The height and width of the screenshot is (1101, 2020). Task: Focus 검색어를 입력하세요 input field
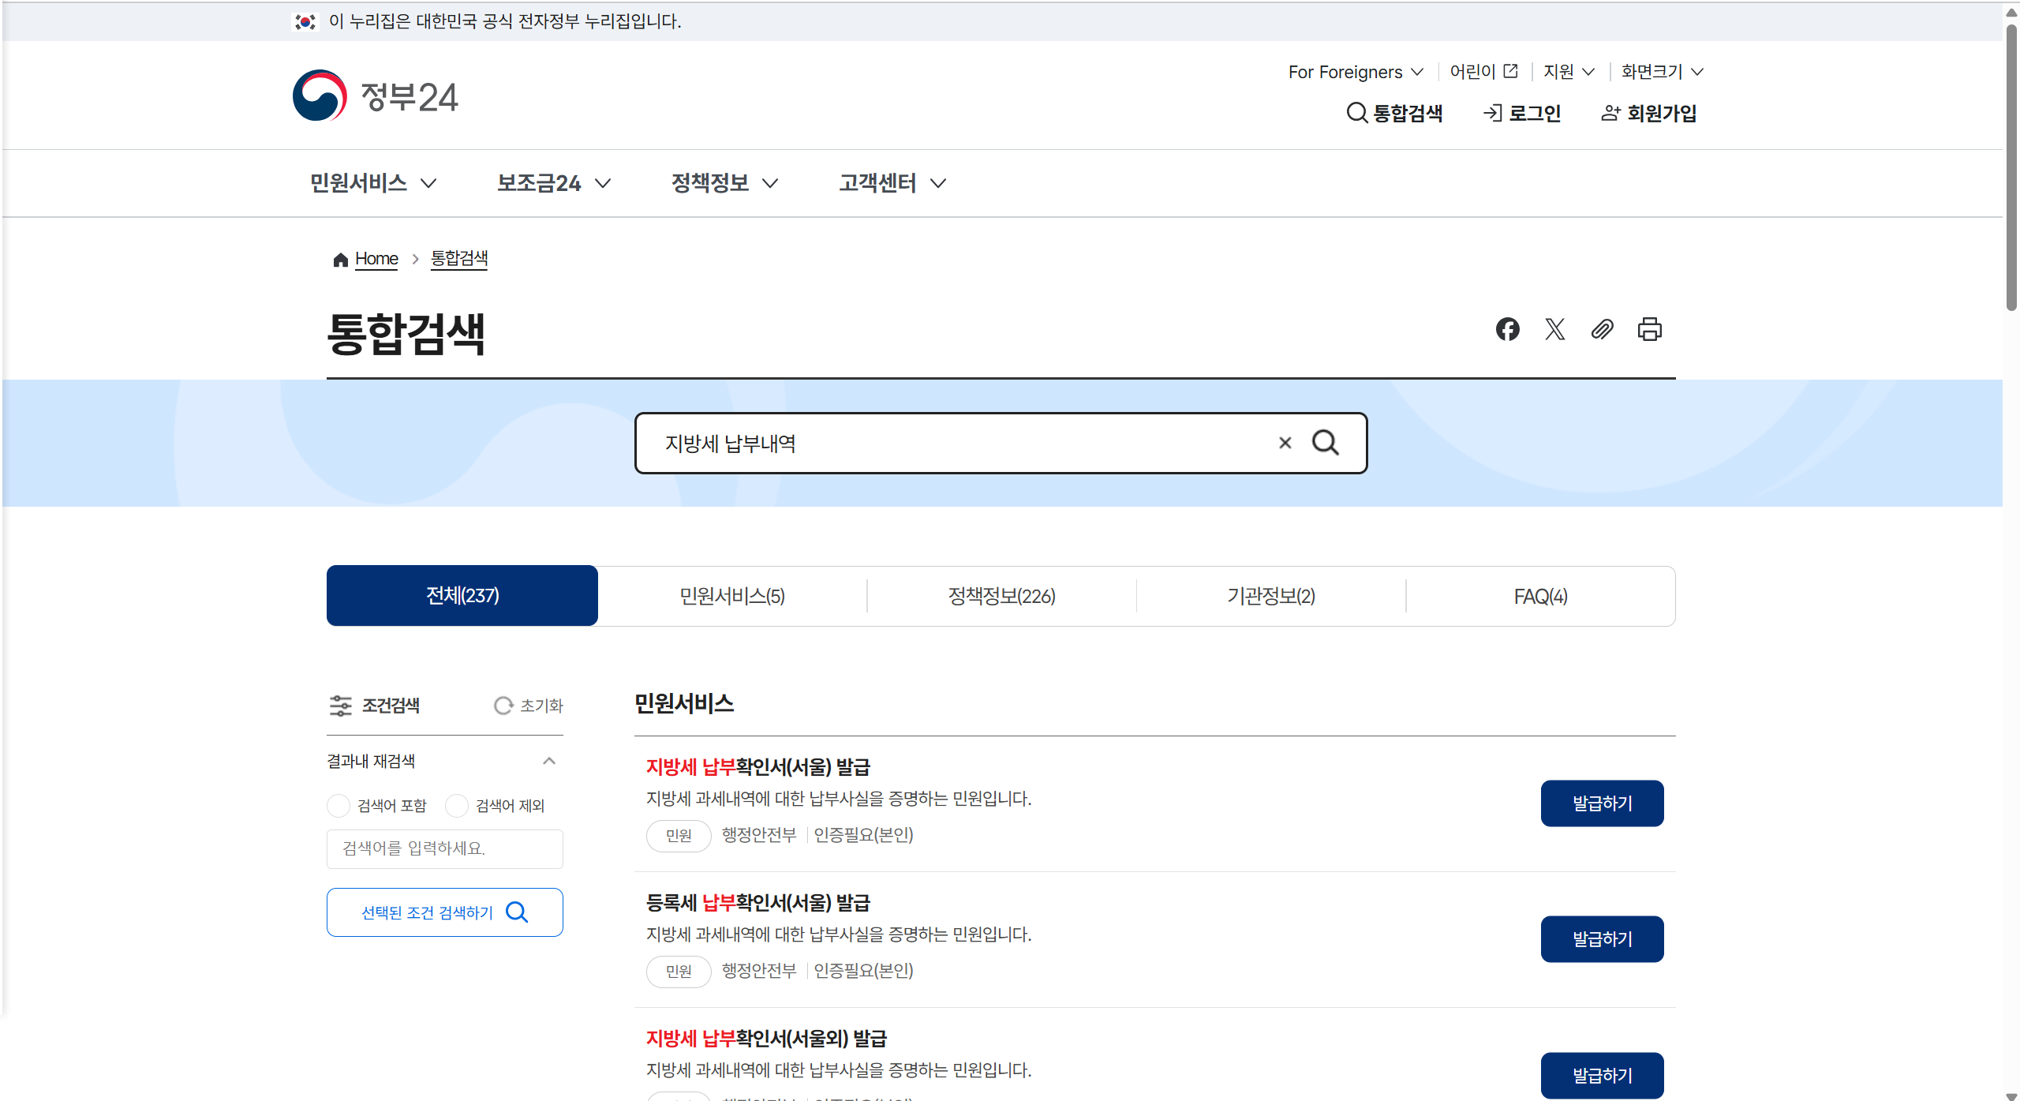pyautogui.click(x=444, y=848)
